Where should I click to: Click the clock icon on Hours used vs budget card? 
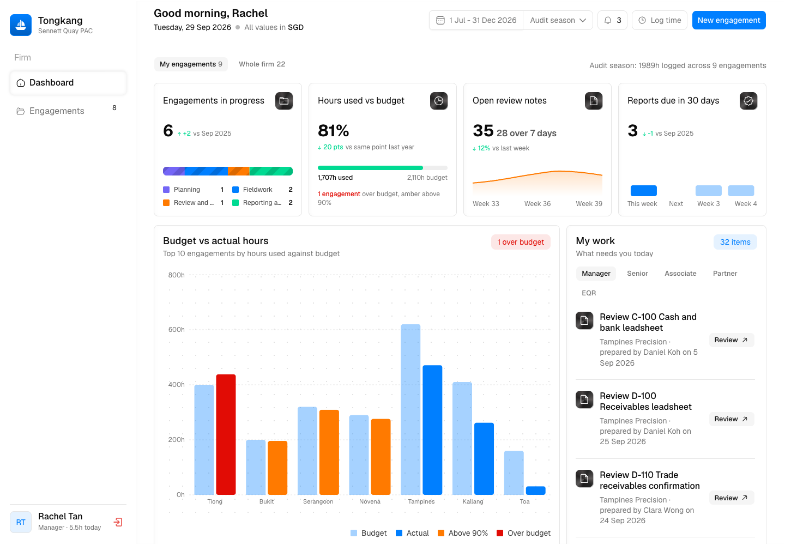click(x=439, y=101)
